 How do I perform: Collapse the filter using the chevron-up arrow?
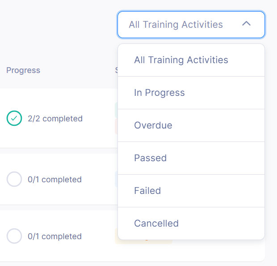click(246, 23)
